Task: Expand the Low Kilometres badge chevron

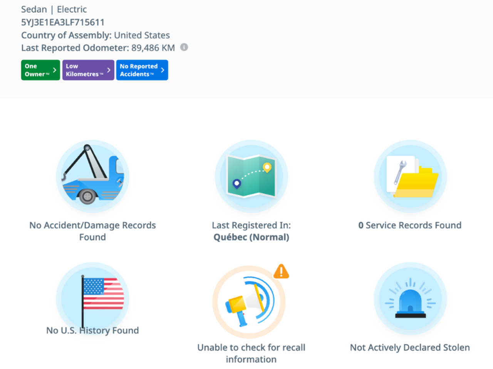Action: coord(109,70)
